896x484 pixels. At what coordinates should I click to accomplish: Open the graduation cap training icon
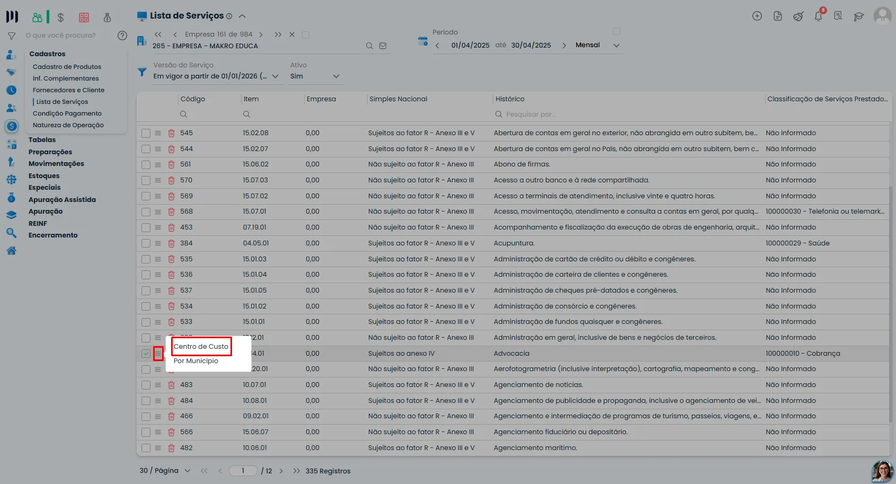858,16
